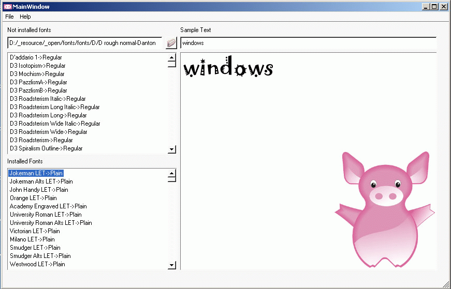Click the pink MainWindow title bar icon
This screenshot has width=451, height=289.
pos(7,7)
